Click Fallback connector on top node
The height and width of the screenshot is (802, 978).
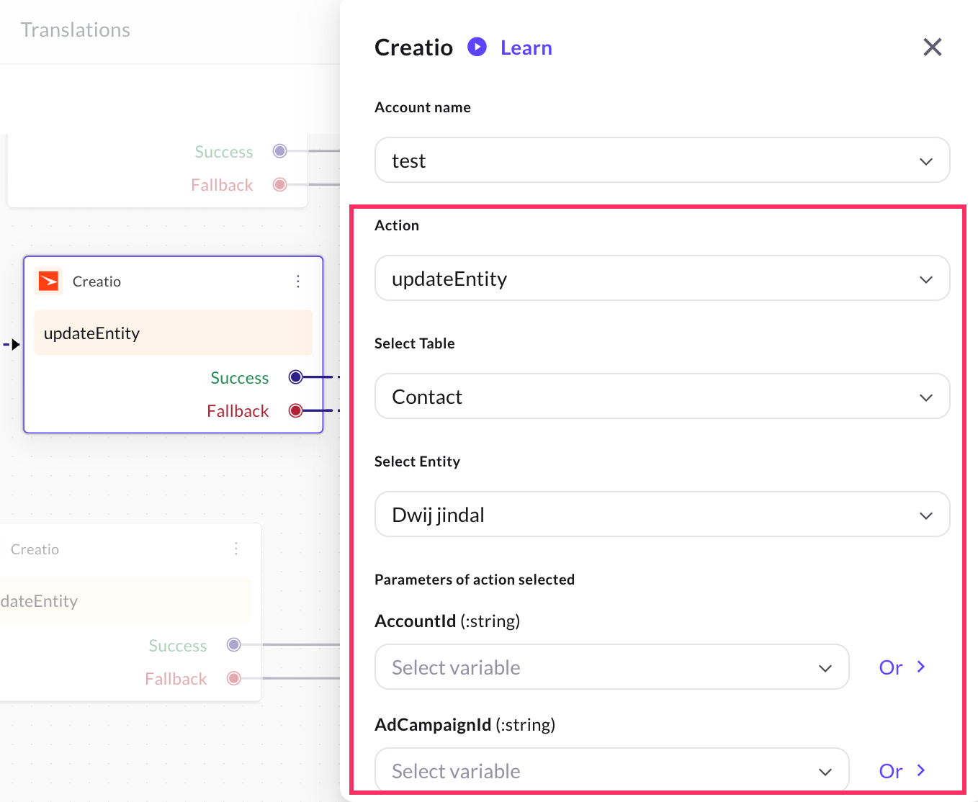280,185
